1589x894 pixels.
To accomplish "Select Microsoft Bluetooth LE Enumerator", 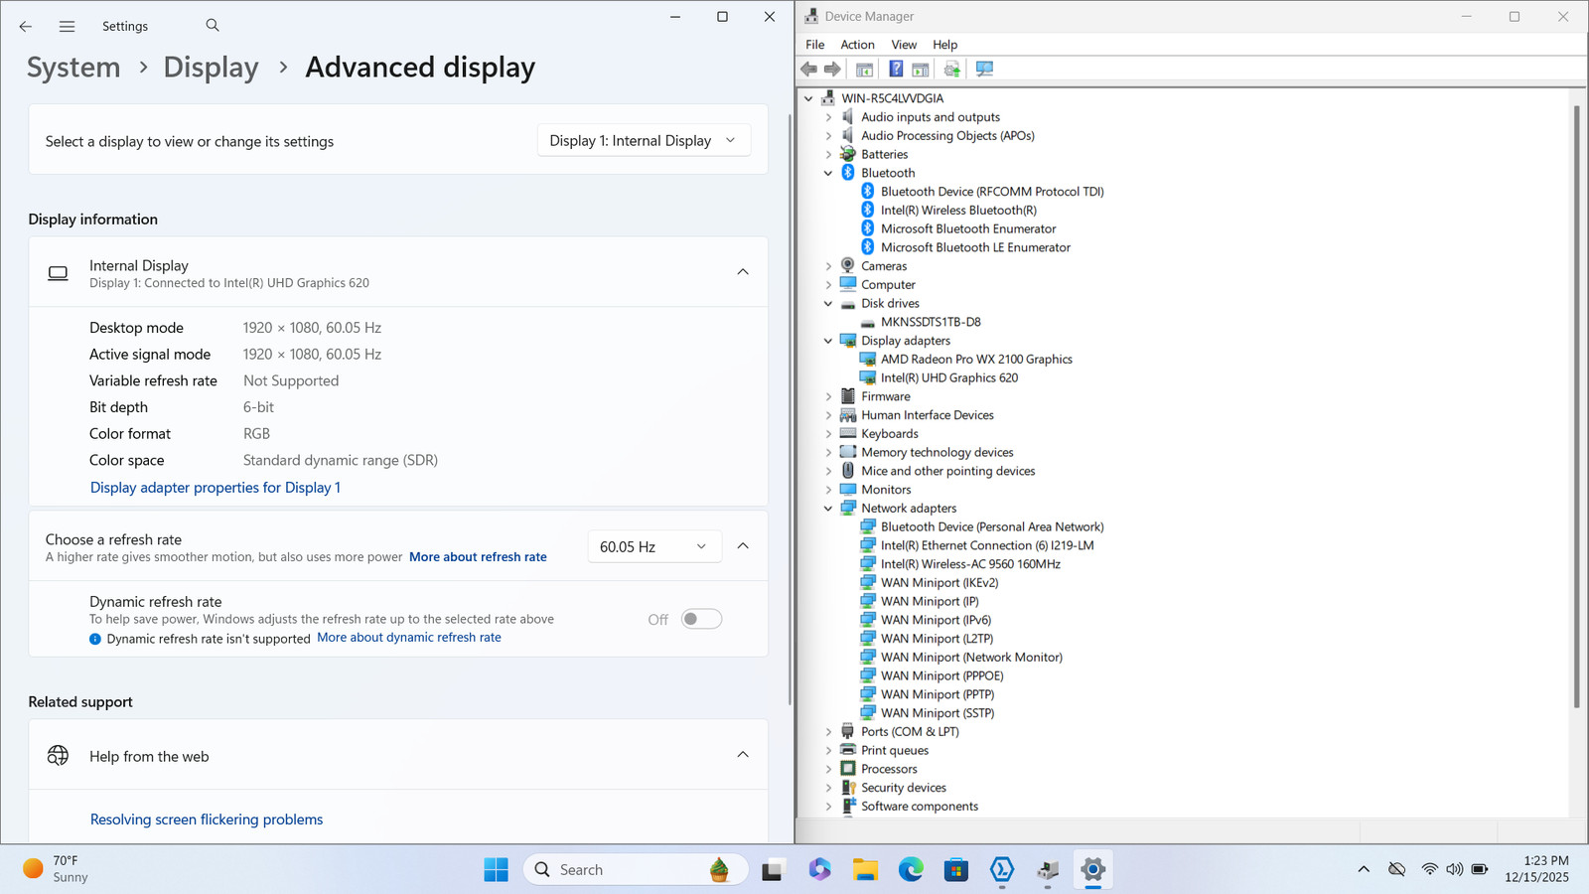I will tap(975, 247).
